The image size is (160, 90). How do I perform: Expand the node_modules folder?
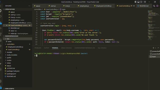pos(17,55)
